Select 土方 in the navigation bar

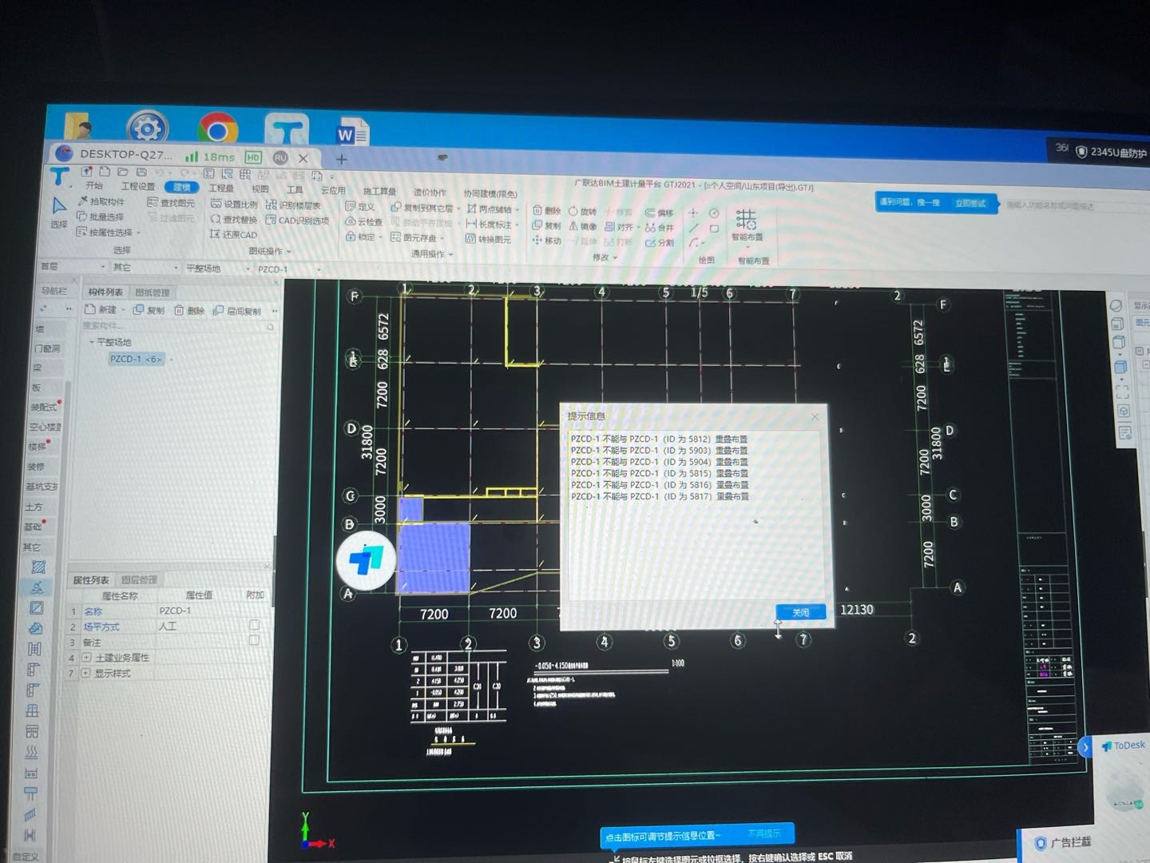(x=34, y=507)
